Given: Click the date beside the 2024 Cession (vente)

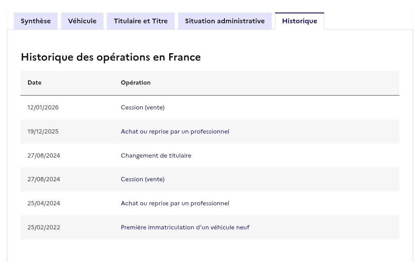Looking at the screenshot, I should click(44, 179).
